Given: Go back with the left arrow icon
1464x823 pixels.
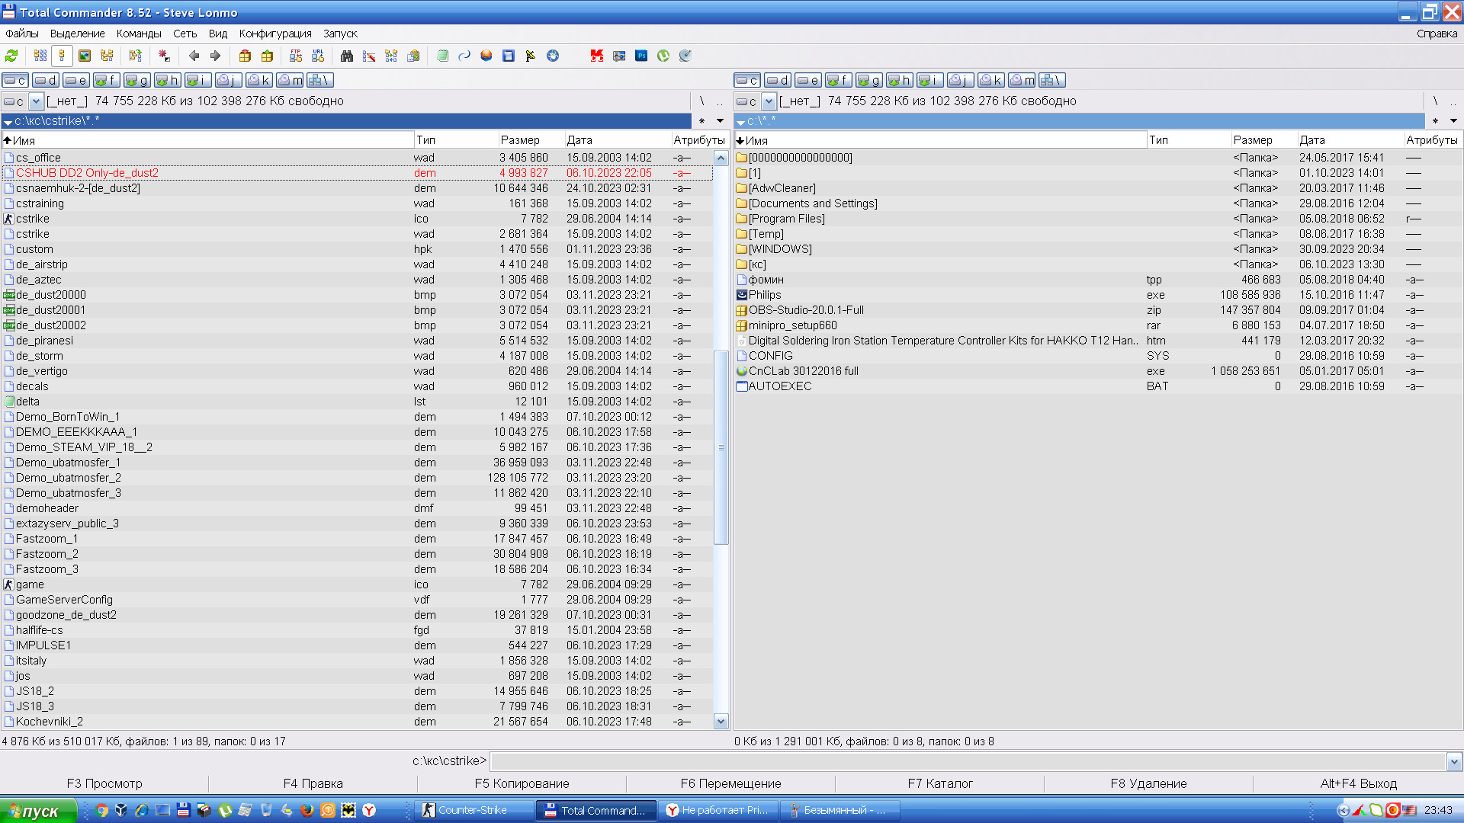Looking at the screenshot, I should coord(194,56).
